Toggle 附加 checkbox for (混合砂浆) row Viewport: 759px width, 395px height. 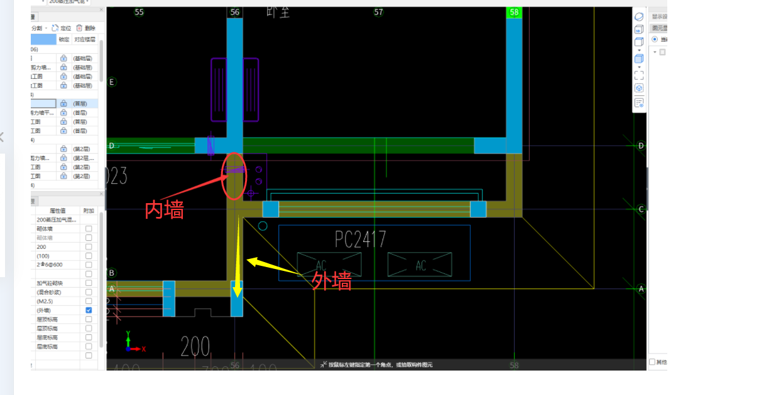coord(89,292)
